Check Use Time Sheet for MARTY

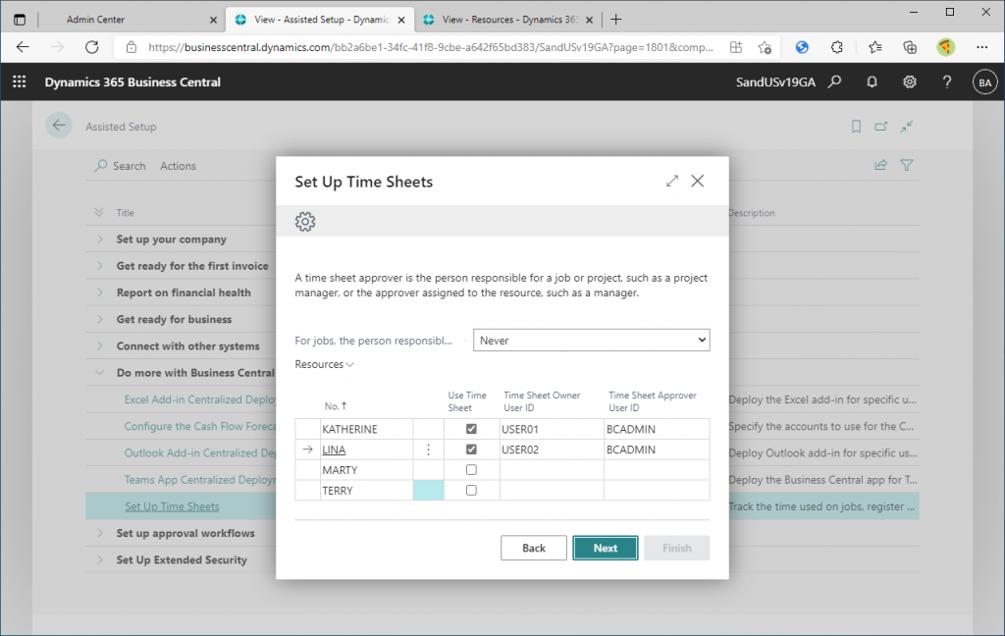[x=471, y=470]
